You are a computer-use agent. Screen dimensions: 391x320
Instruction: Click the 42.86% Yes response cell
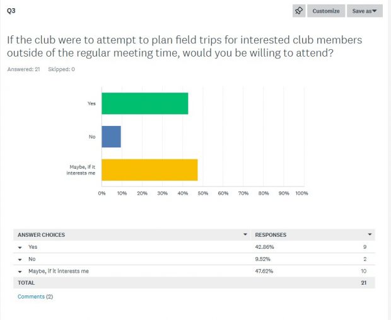point(264,248)
